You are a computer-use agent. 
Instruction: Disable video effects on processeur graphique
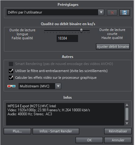pyautogui.click(x=11, y=78)
